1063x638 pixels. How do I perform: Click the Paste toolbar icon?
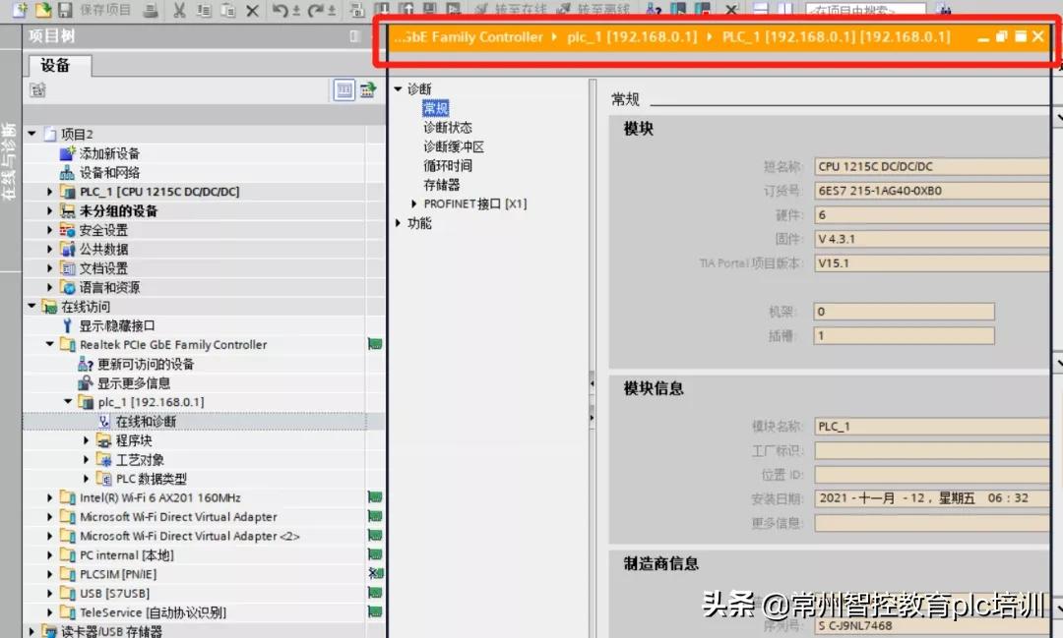pyautogui.click(x=227, y=11)
